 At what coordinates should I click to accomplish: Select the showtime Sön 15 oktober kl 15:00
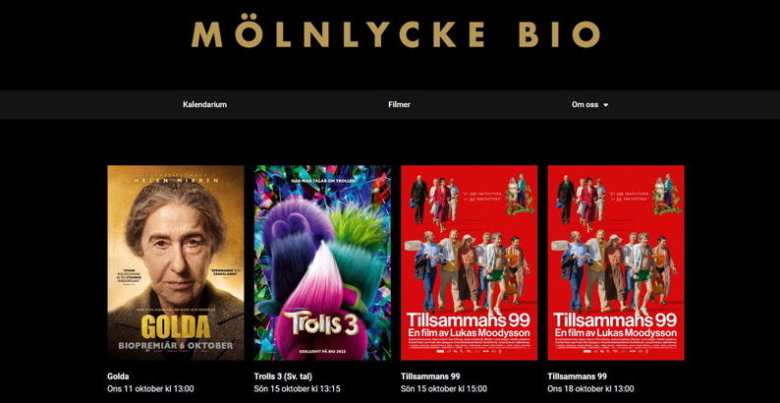(x=444, y=388)
